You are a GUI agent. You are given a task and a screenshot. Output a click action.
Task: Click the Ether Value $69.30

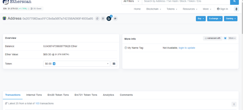[x=47, y=54]
